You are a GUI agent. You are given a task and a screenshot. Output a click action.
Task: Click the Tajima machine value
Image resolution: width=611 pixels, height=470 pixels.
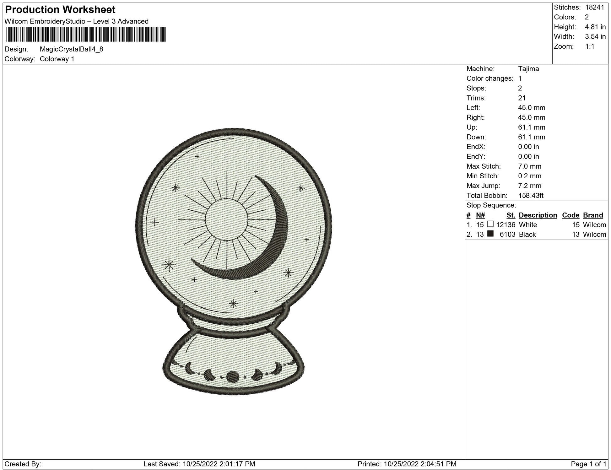tap(528, 69)
